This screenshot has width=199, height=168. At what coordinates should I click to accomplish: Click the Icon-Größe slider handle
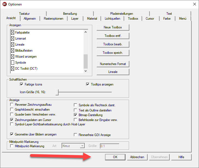57,92
